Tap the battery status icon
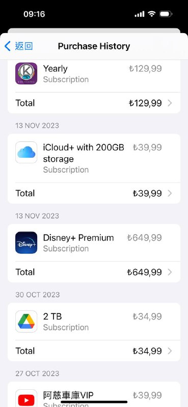The height and width of the screenshot is (407, 188). (166, 14)
